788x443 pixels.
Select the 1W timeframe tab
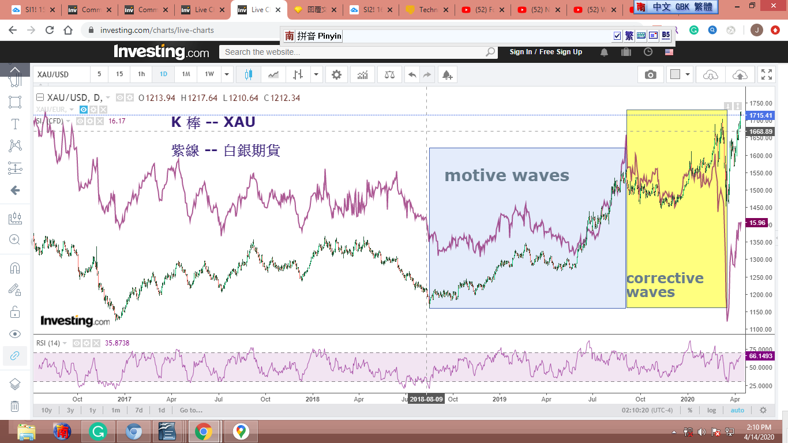point(209,74)
